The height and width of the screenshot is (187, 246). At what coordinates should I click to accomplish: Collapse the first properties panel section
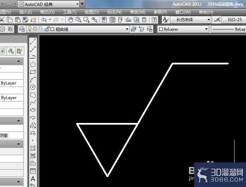(x=19, y=61)
